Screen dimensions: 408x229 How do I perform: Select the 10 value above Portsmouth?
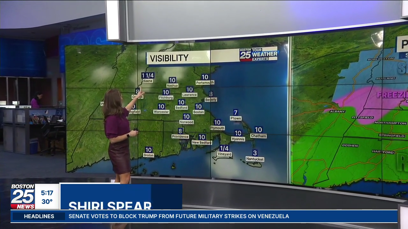click(205, 77)
